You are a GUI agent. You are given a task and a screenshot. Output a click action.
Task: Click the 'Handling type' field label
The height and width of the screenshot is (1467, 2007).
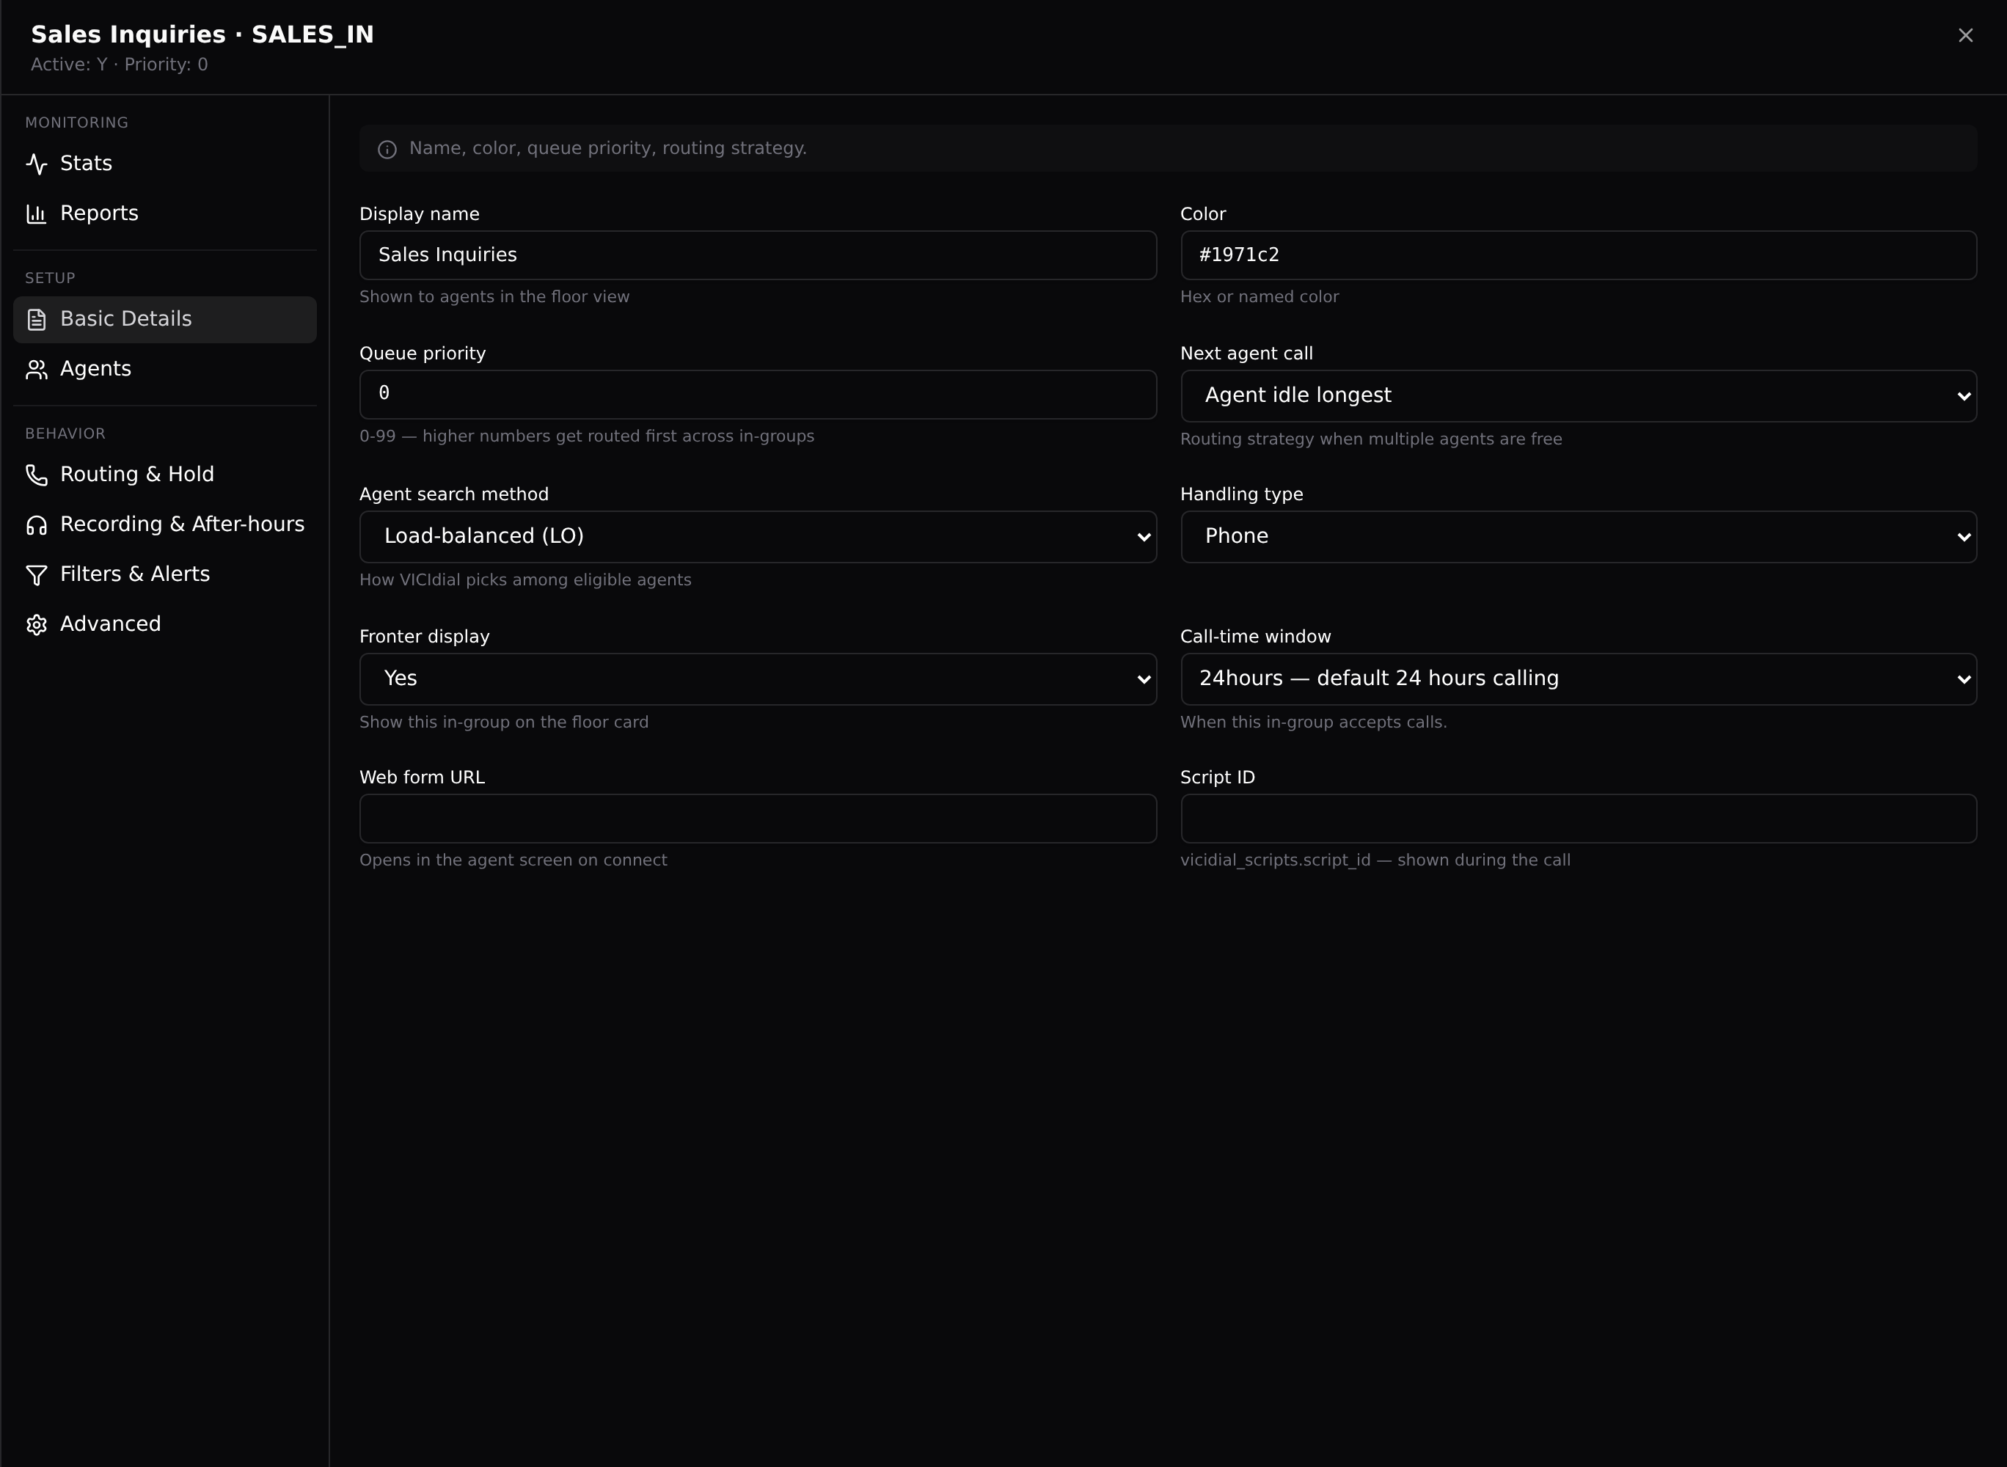[x=1241, y=494]
